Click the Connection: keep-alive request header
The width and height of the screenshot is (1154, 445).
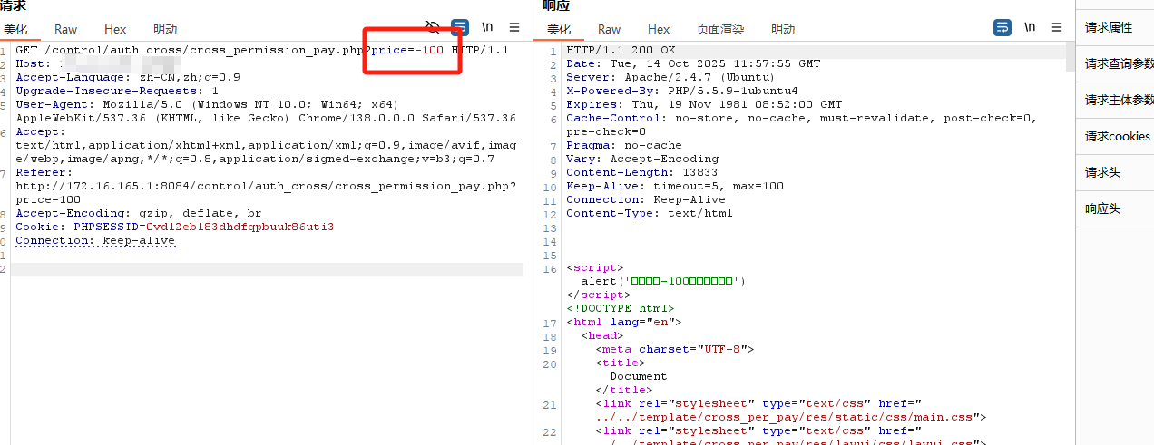click(x=95, y=240)
